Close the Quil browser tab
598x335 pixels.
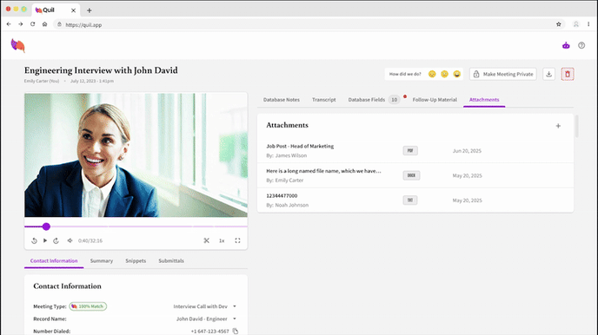click(73, 10)
